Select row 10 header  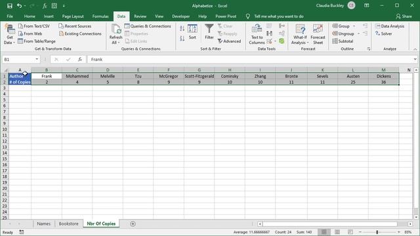(5, 129)
